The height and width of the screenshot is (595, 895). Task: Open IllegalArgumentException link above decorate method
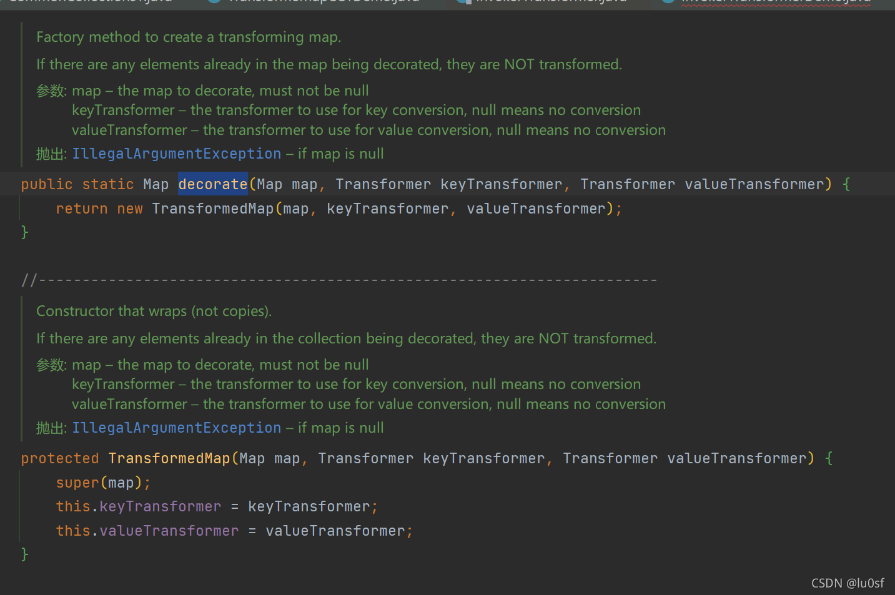177,154
